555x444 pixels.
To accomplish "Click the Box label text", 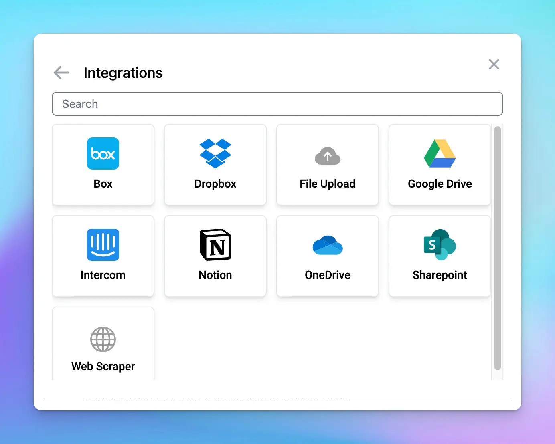I will click(103, 184).
